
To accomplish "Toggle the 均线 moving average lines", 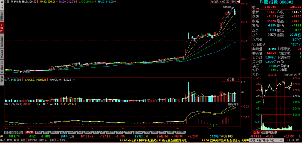I will pyautogui.click(x=222, y=2).
